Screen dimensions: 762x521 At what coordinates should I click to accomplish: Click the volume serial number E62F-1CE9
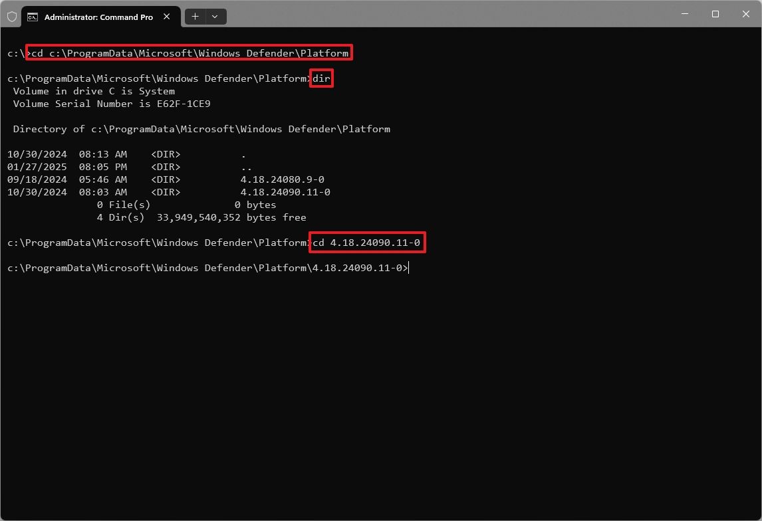(183, 104)
